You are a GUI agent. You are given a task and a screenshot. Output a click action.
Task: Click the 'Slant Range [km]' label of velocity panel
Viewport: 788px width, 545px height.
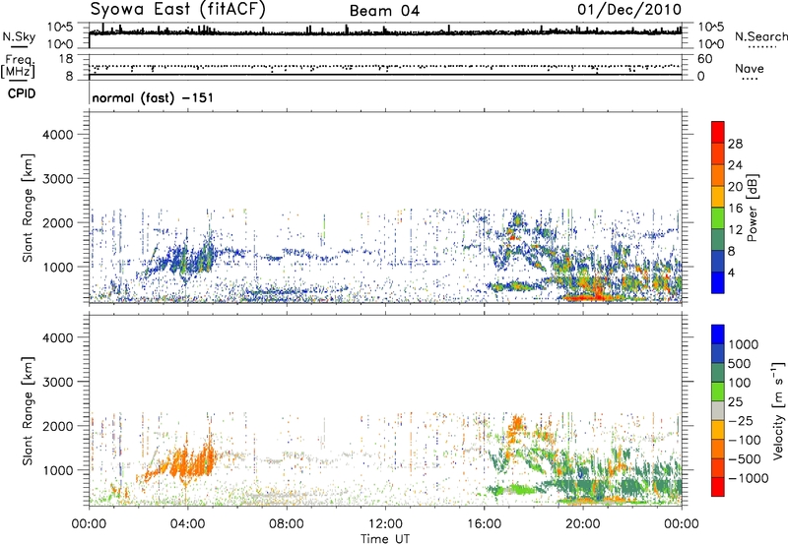point(28,411)
